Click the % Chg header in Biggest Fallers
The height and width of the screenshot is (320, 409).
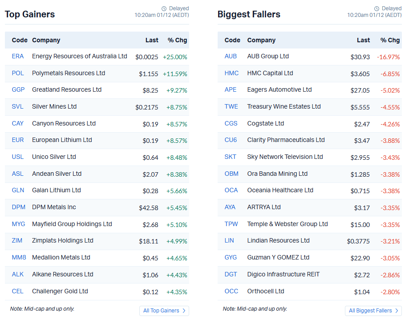pyautogui.click(x=390, y=40)
